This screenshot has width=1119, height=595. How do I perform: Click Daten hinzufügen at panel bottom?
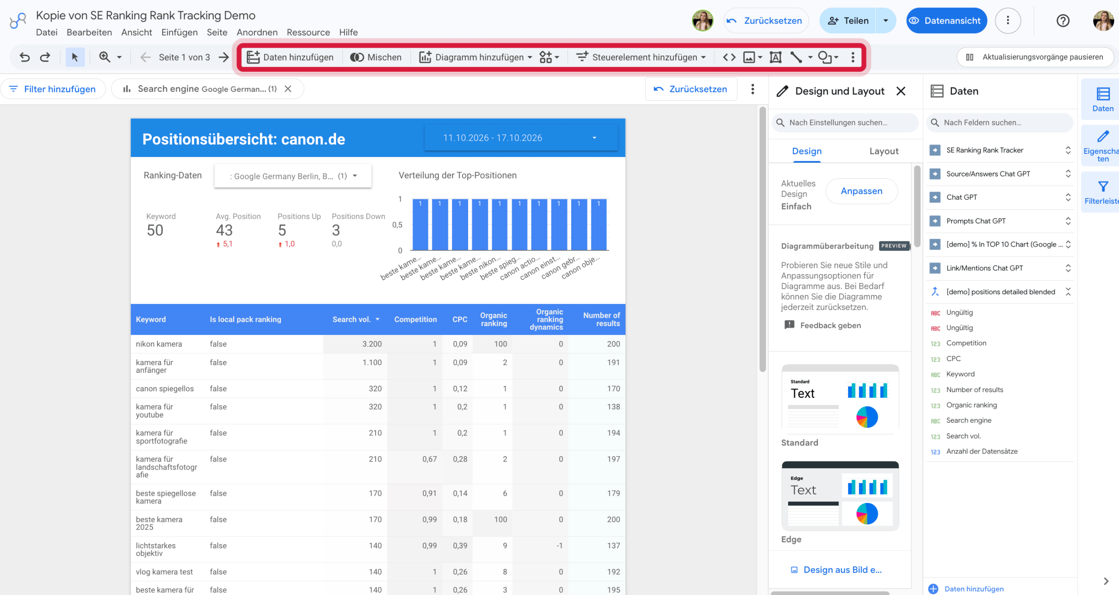click(965, 589)
